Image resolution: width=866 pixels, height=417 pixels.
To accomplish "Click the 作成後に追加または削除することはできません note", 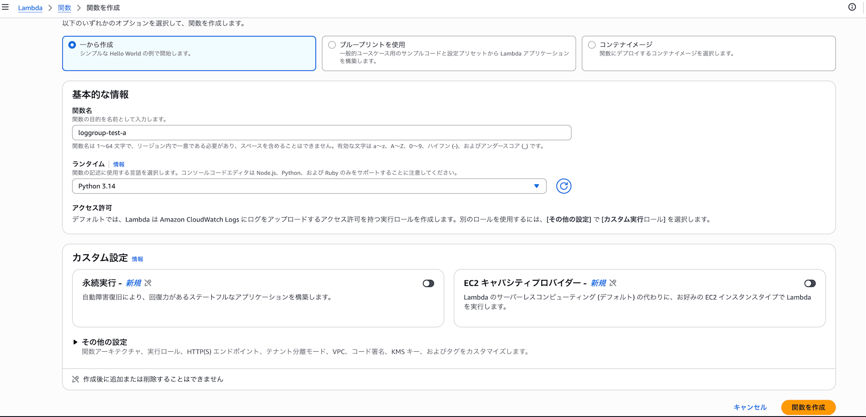I will [x=153, y=379].
